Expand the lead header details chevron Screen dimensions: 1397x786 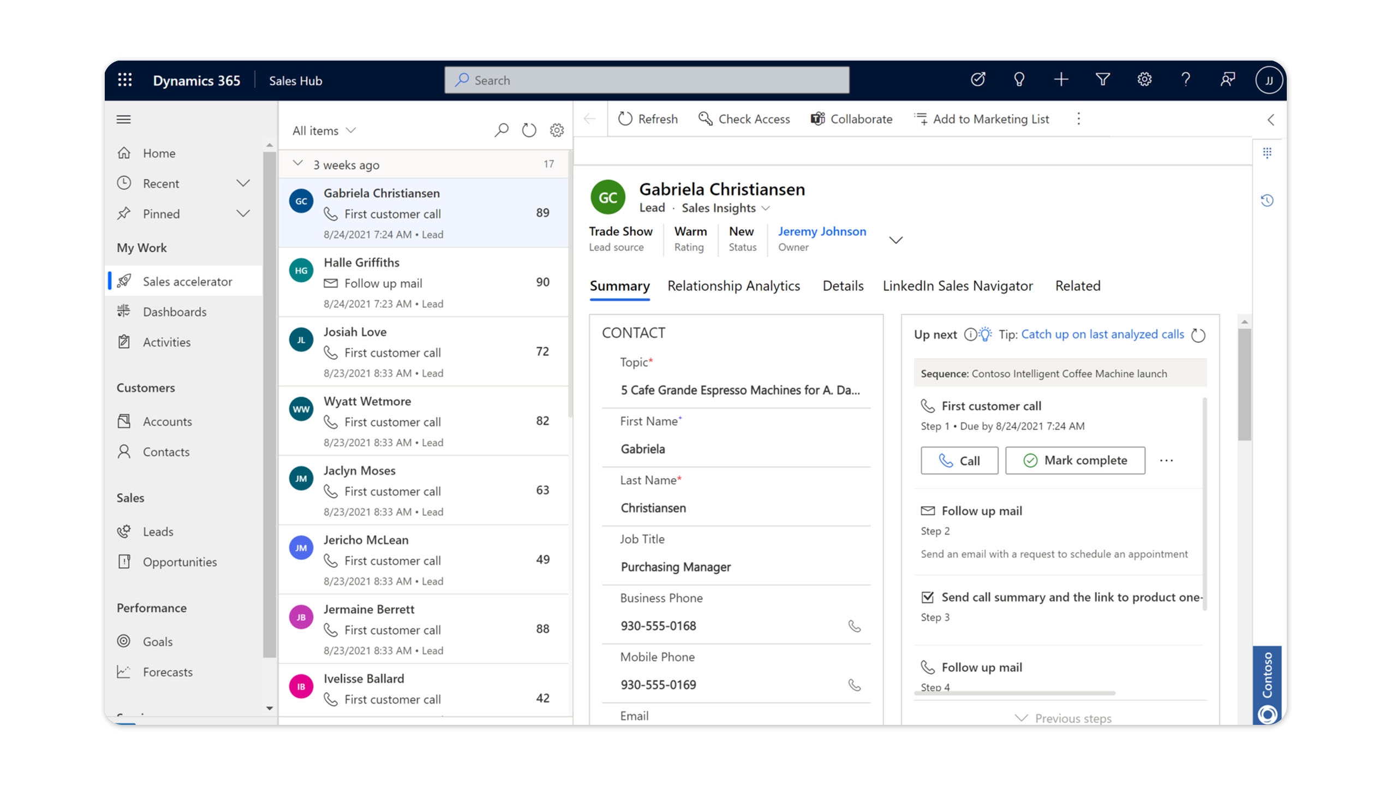pos(895,240)
